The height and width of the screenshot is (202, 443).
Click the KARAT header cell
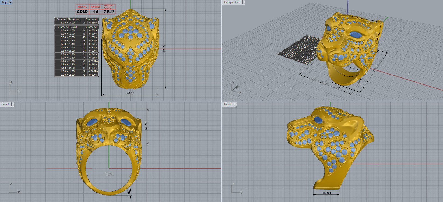96,7
